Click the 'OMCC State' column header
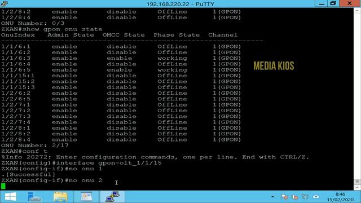Screen dimensions: 361x203 tap(124, 35)
